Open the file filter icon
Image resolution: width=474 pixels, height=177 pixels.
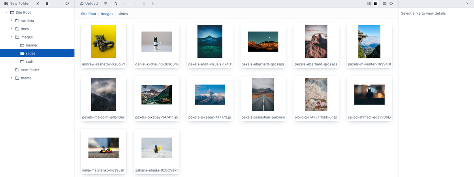[105, 4]
